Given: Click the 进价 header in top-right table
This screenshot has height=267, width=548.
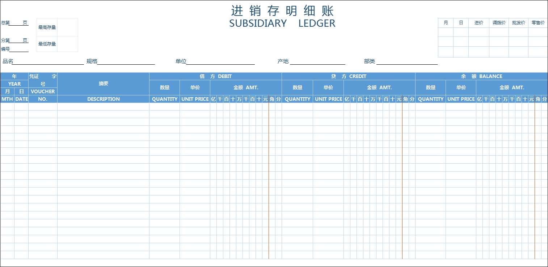Looking at the screenshot, I should (479, 22).
